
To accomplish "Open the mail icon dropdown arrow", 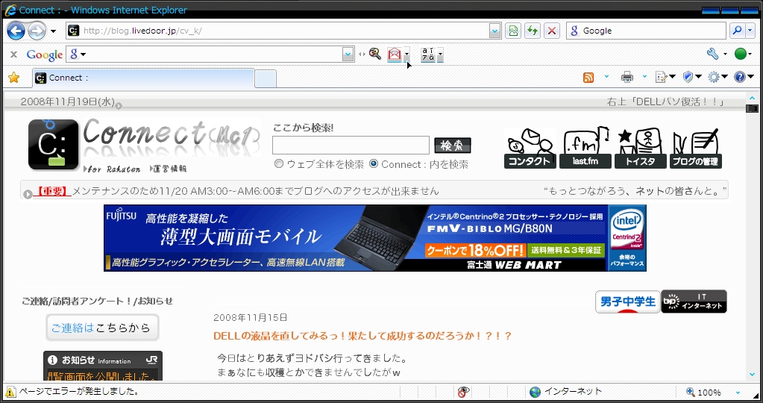I will (x=406, y=54).
